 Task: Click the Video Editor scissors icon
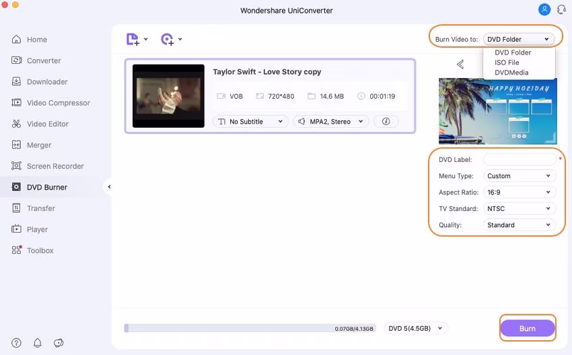[x=16, y=124]
